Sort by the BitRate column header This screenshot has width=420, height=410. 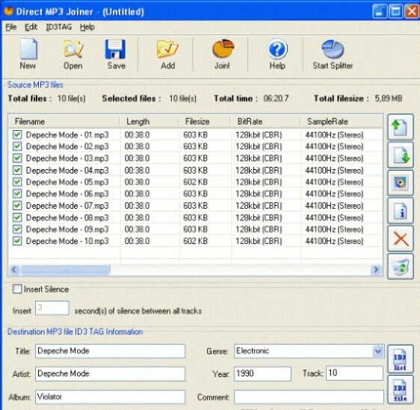[265, 121]
